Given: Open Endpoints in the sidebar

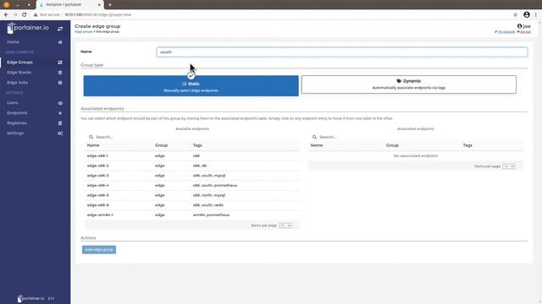Looking at the screenshot, I should (17, 113).
